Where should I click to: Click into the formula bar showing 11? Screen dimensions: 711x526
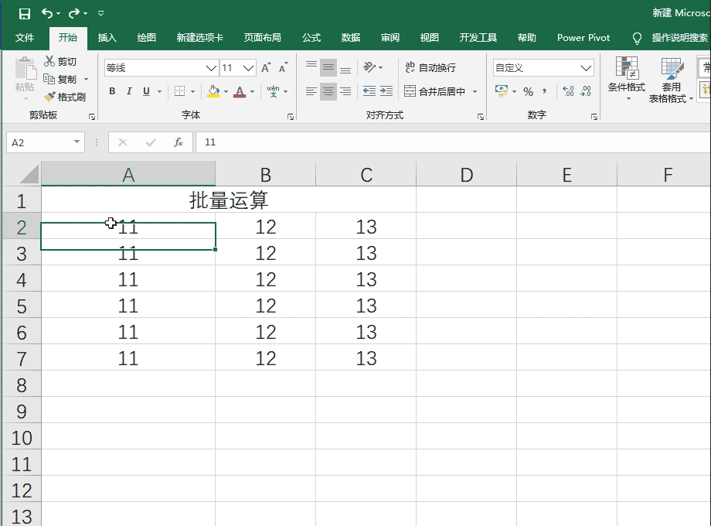453,142
